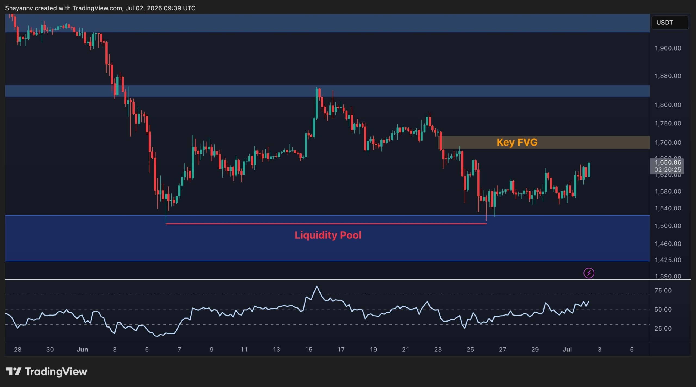Click the RSI 25.00 level label
Viewport: 696px width, 387px height.
(x=663, y=329)
